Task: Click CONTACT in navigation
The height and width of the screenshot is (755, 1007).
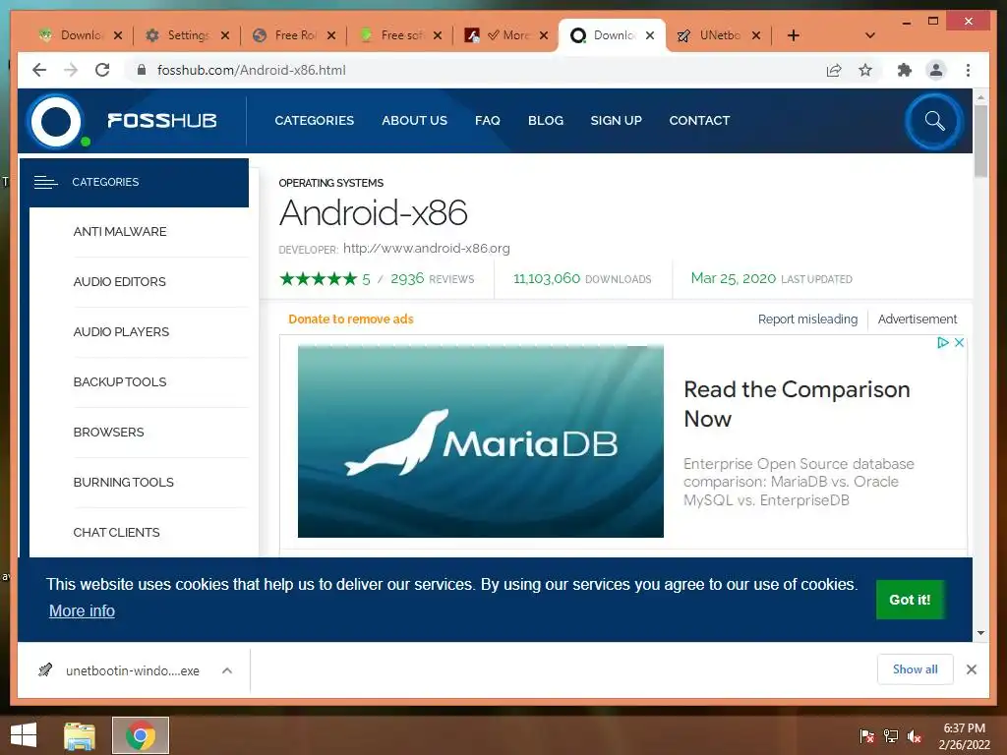Action: [699, 121]
